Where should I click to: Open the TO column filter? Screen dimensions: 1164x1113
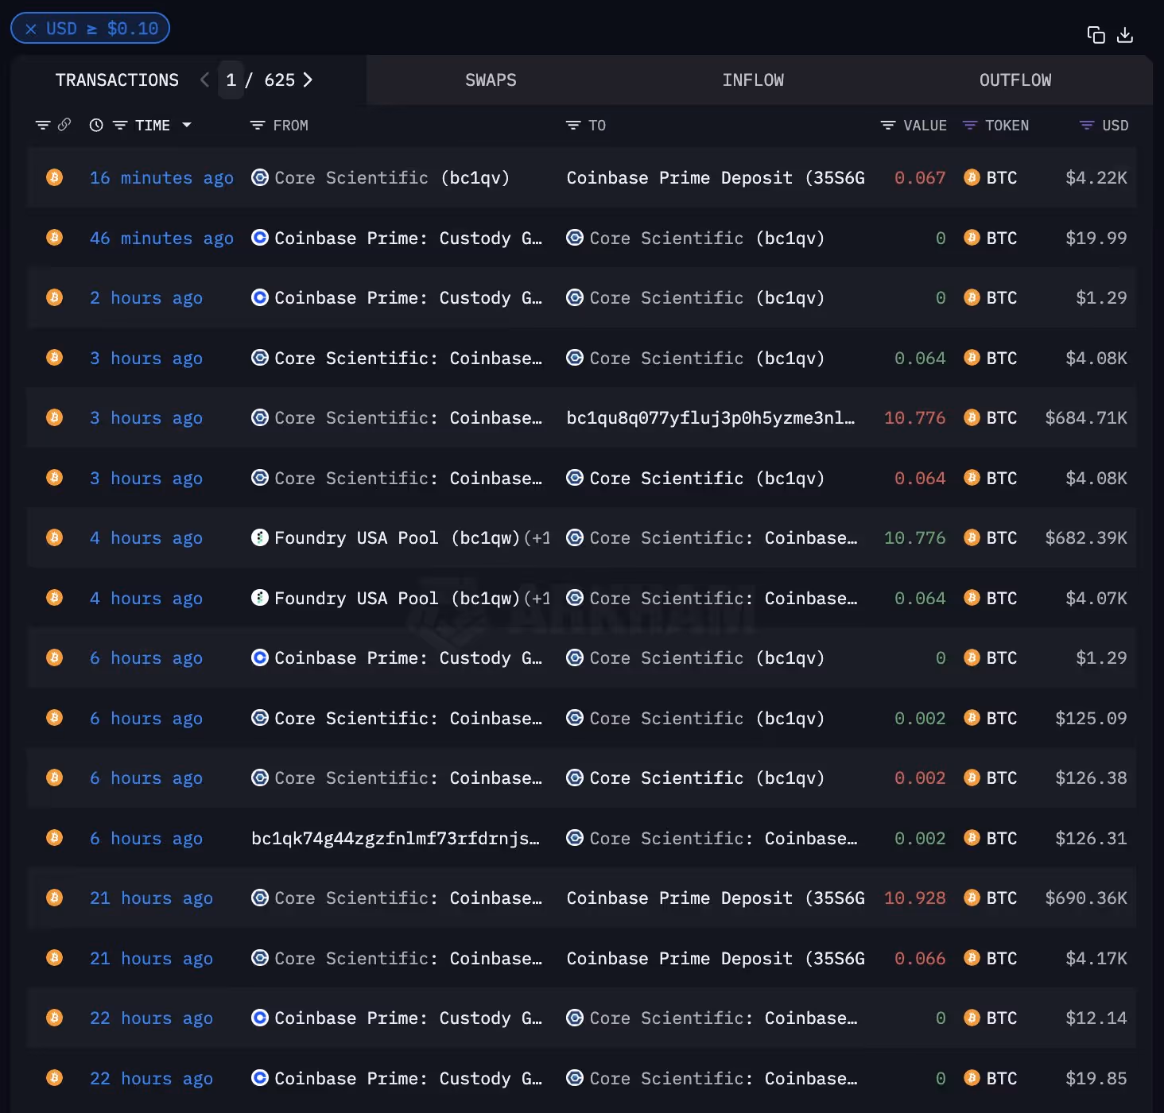[x=573, y=126]
